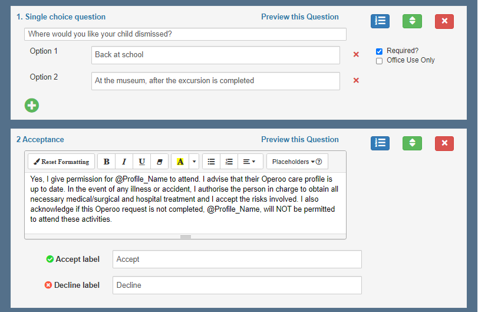478x312 pixels.
Task: Uncheck the Required? checkbox
Action: coord(380,51)
